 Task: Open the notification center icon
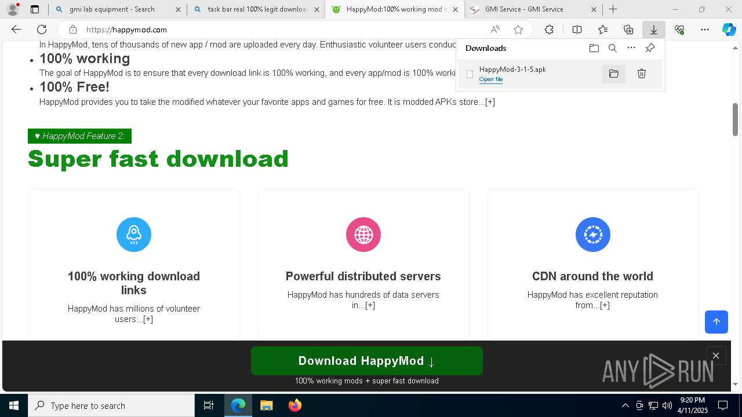(x=723, y=405)
